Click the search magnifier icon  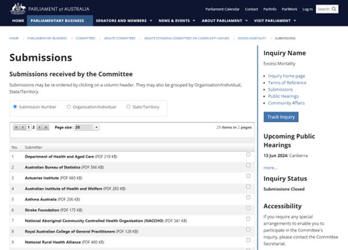tap(334, 9)
